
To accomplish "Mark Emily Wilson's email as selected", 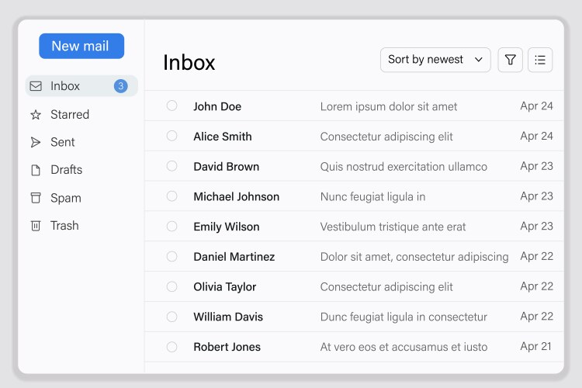I will (x=172, y=227).
